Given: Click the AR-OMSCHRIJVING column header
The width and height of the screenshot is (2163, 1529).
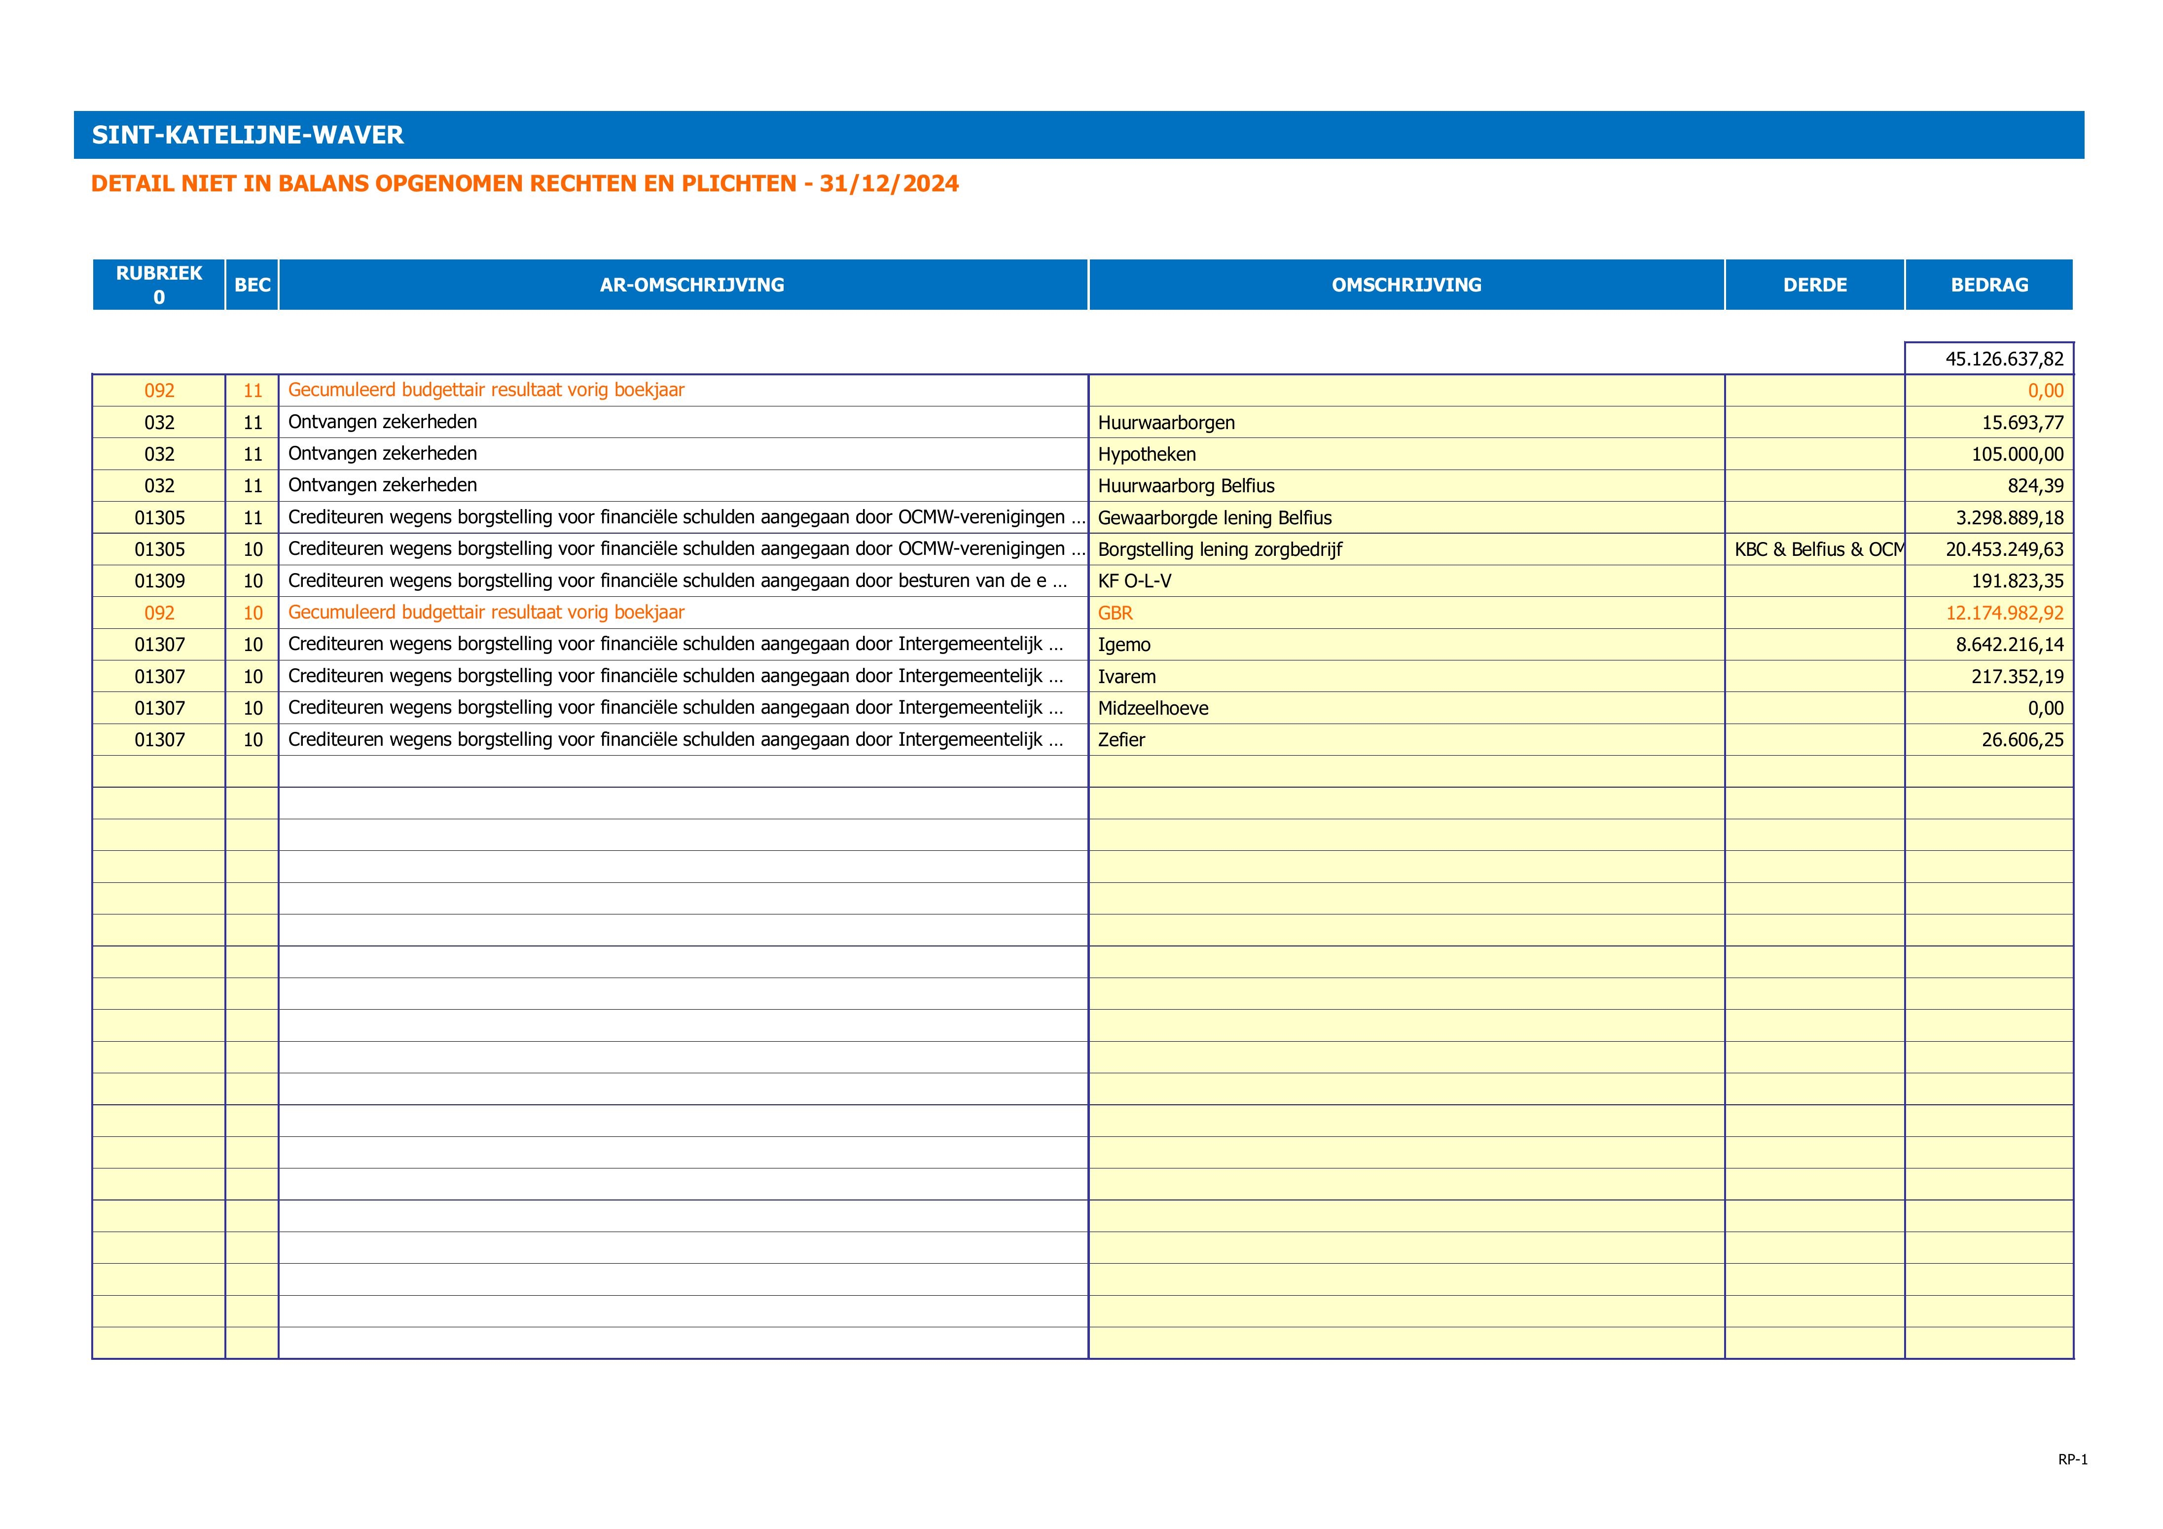Looking at the screenshot, I should (684, 285).
